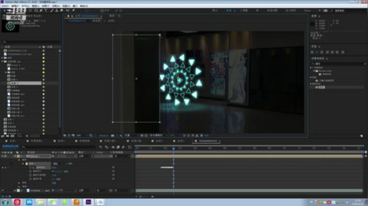Click the Mask Opacity stopwatch icon
368x206 pixels.
(x=30, y=175)
